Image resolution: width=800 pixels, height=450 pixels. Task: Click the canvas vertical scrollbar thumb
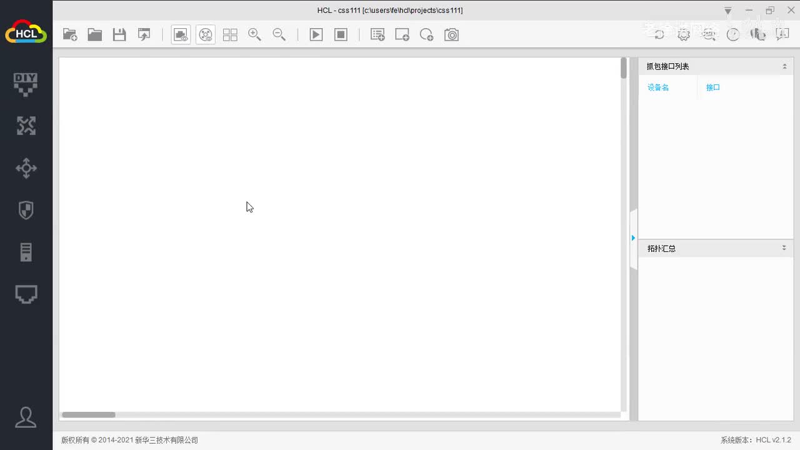point(623,68)
